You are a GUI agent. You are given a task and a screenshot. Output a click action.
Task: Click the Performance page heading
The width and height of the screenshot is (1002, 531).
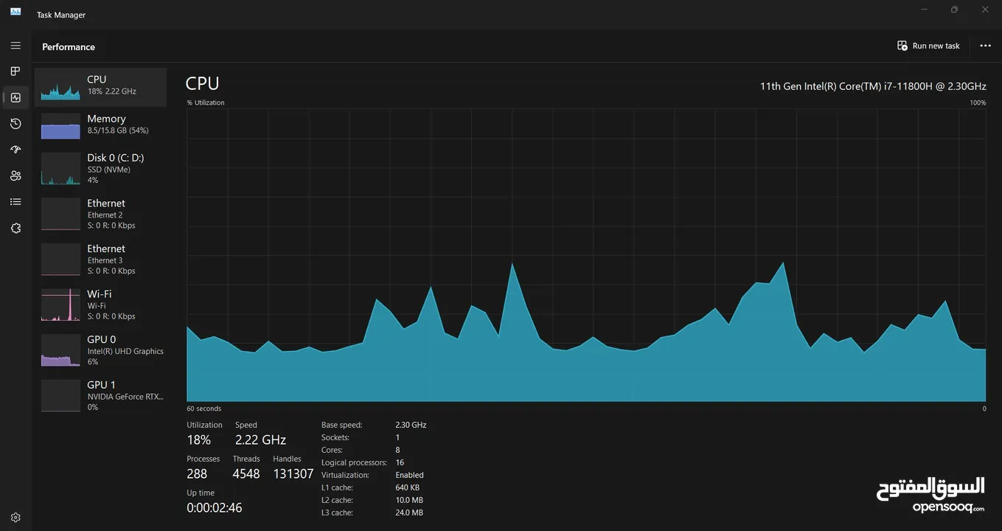[69, 46]
